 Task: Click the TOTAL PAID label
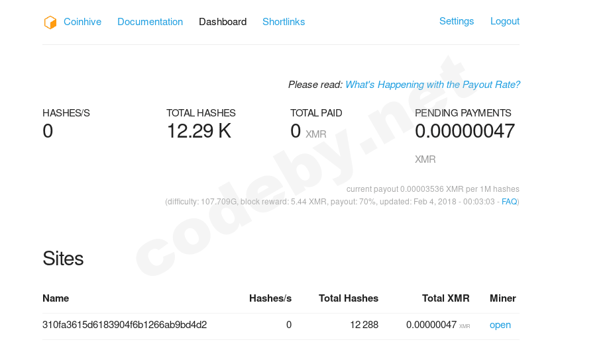coord(316,113)
